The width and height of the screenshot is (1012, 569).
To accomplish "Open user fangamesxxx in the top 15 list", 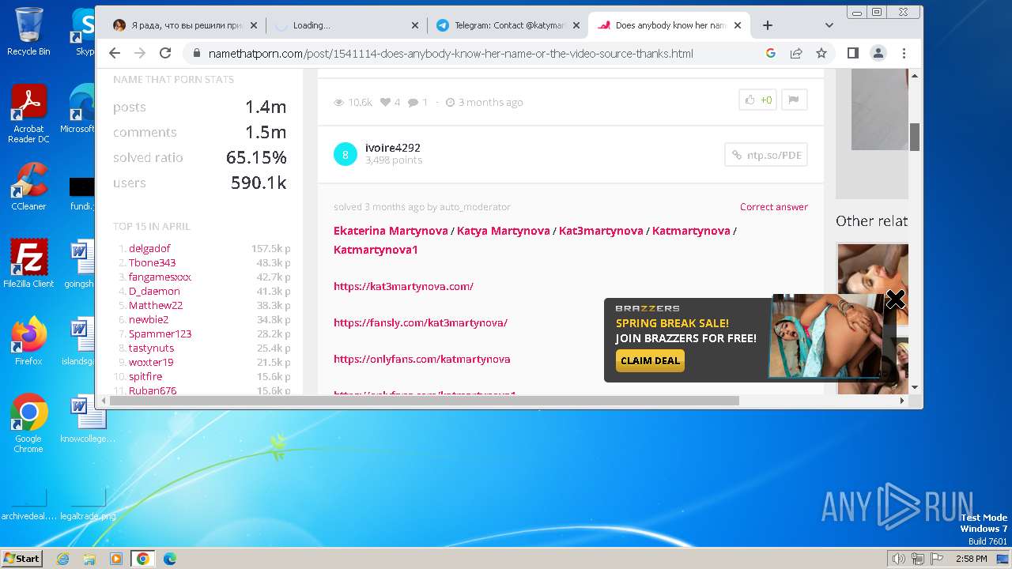I will click(x=160, y=277).
